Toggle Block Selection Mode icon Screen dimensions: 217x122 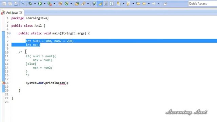point(106,4)
